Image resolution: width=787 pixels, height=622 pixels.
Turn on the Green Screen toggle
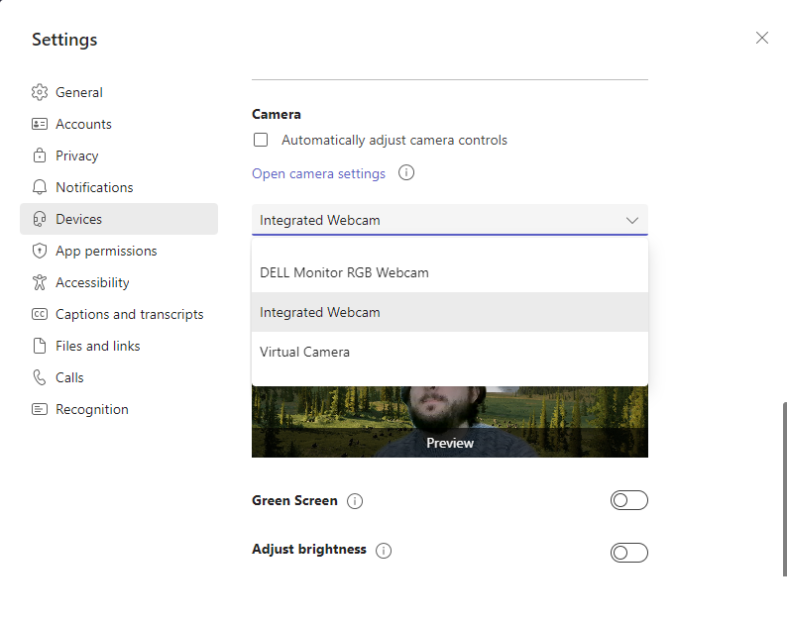(x=628, y=500)
